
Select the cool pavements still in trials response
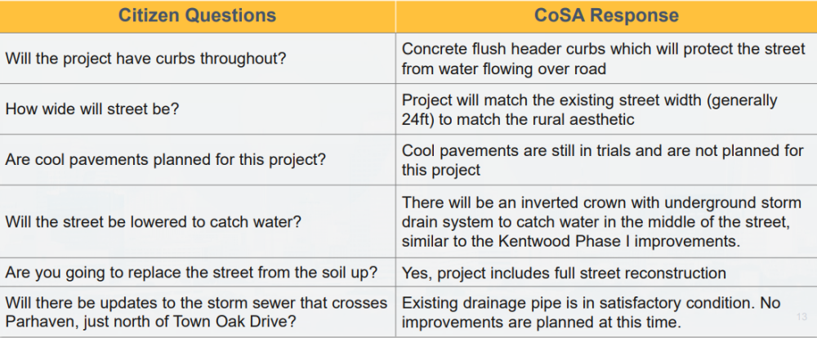pyautogui.click(x=602, y=160)
